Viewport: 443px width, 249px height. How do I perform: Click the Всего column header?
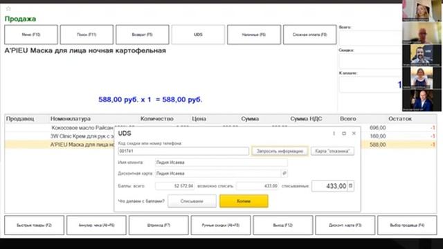[x=347, y=119]
